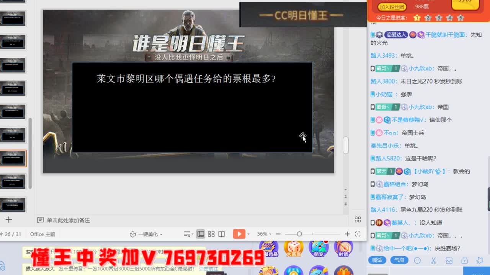The width and height of the screenshot is (490, 275).
Task: Click the 点击前往 link in the banner
Action: pos(208,269)
